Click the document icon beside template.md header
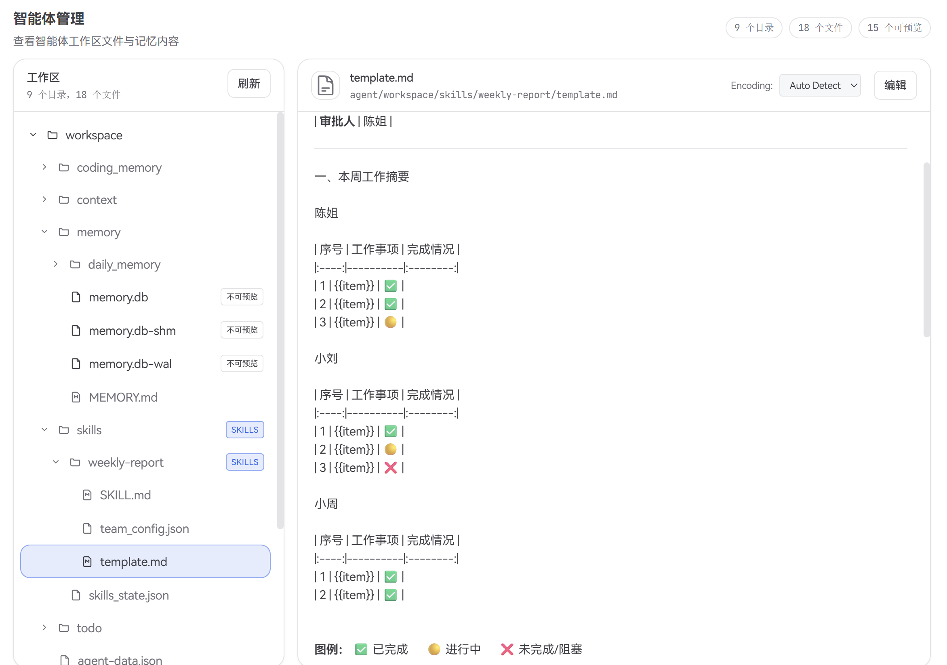The width and height of the screenshot is (947, 665). point(326,85)
